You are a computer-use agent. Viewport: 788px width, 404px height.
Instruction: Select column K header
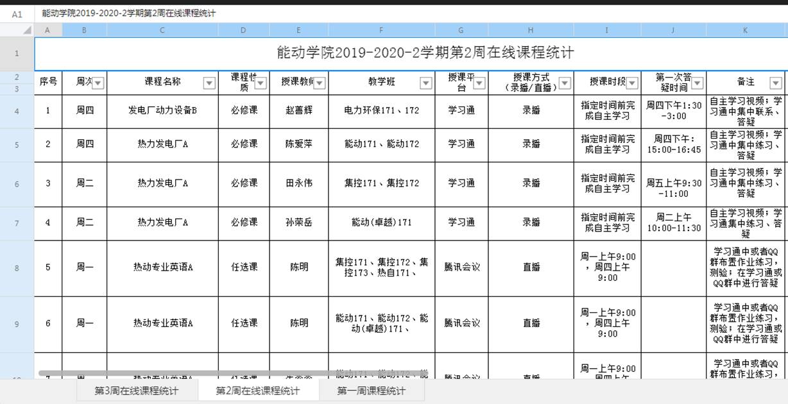pyautogui.click(x=746, y=30)
